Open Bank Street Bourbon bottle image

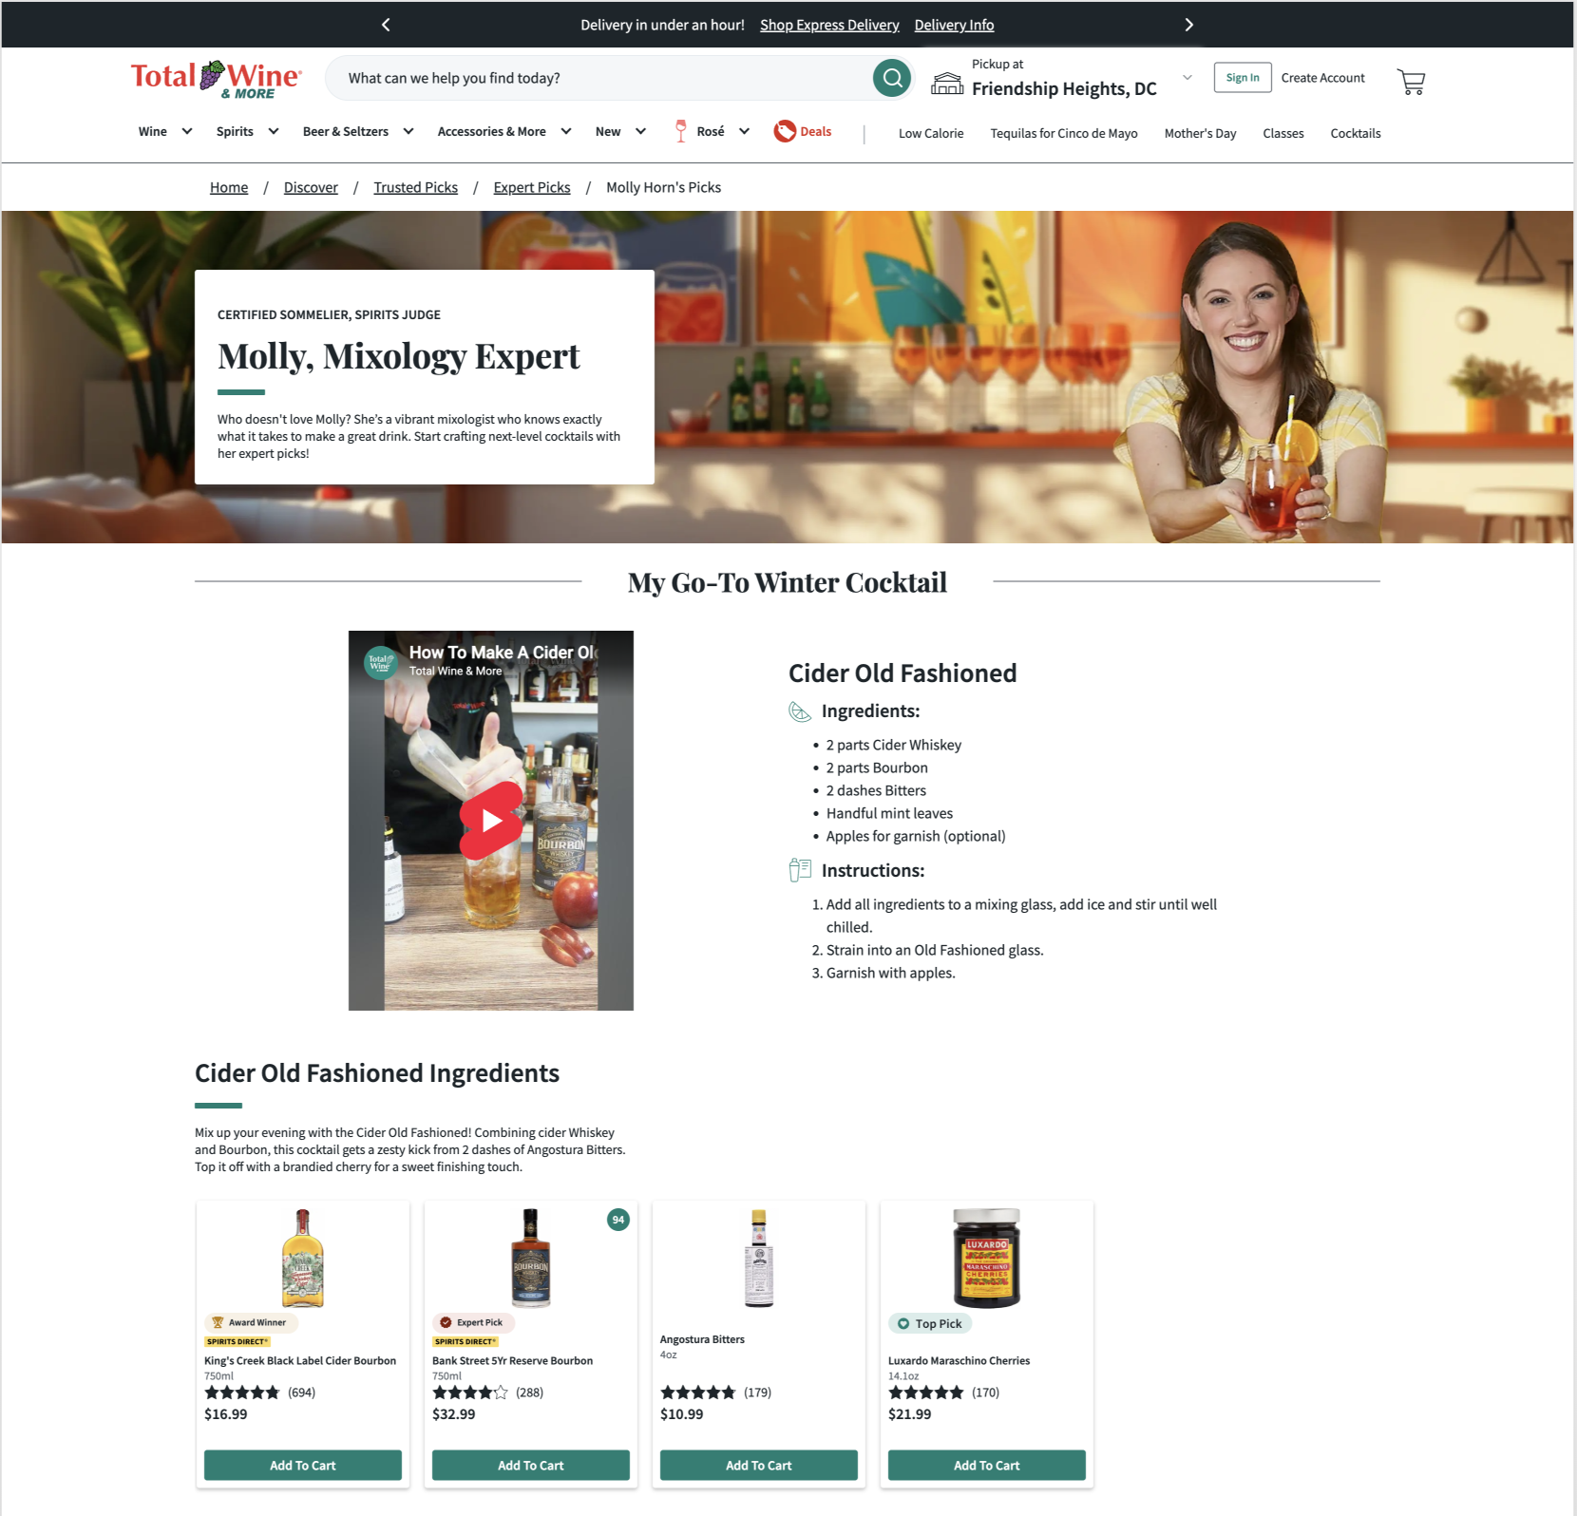coord(531,1259)
